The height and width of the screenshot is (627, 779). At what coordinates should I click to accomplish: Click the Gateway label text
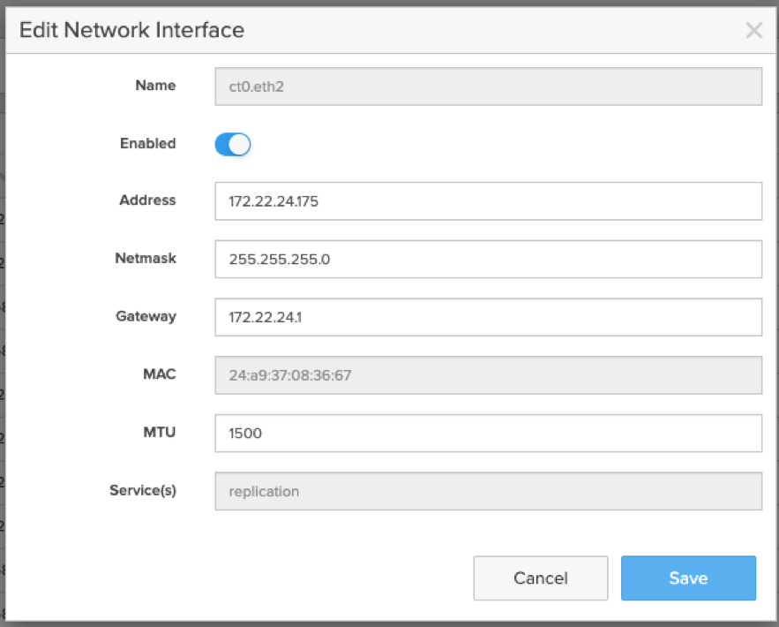click(146, 316)
